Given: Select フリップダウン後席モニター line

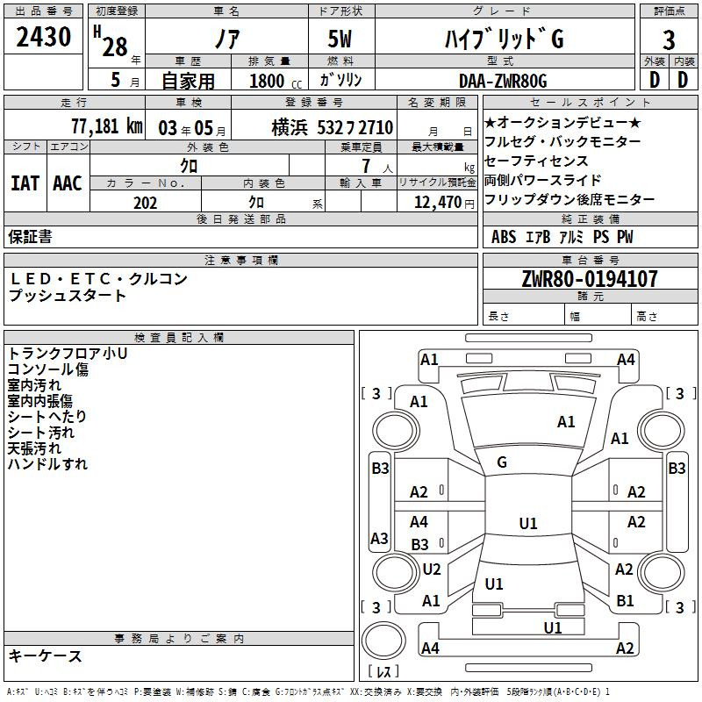Looking at the screenshot, I should tap(569, 199).
